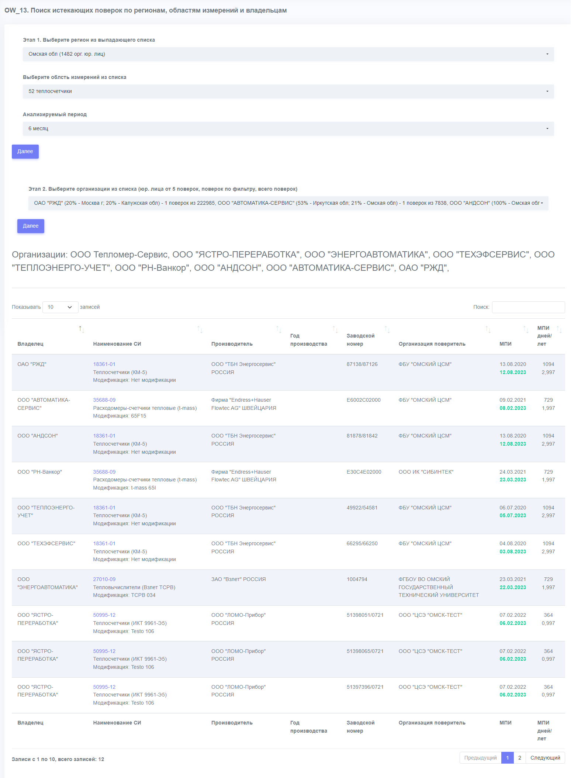Click serial number 81878/81842
571x778 pixels.
[x=362, y=436]
